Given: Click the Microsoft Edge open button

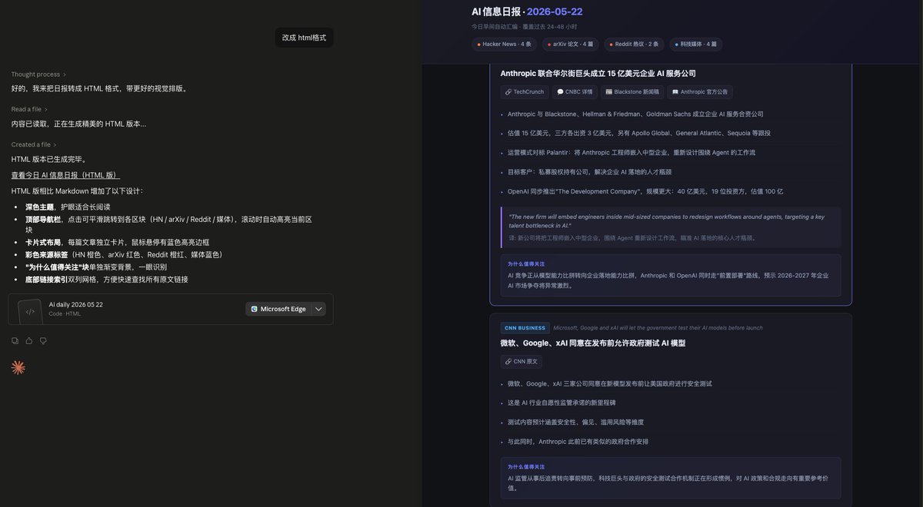Looking at the screenshot, I should (x=278, y=309).
